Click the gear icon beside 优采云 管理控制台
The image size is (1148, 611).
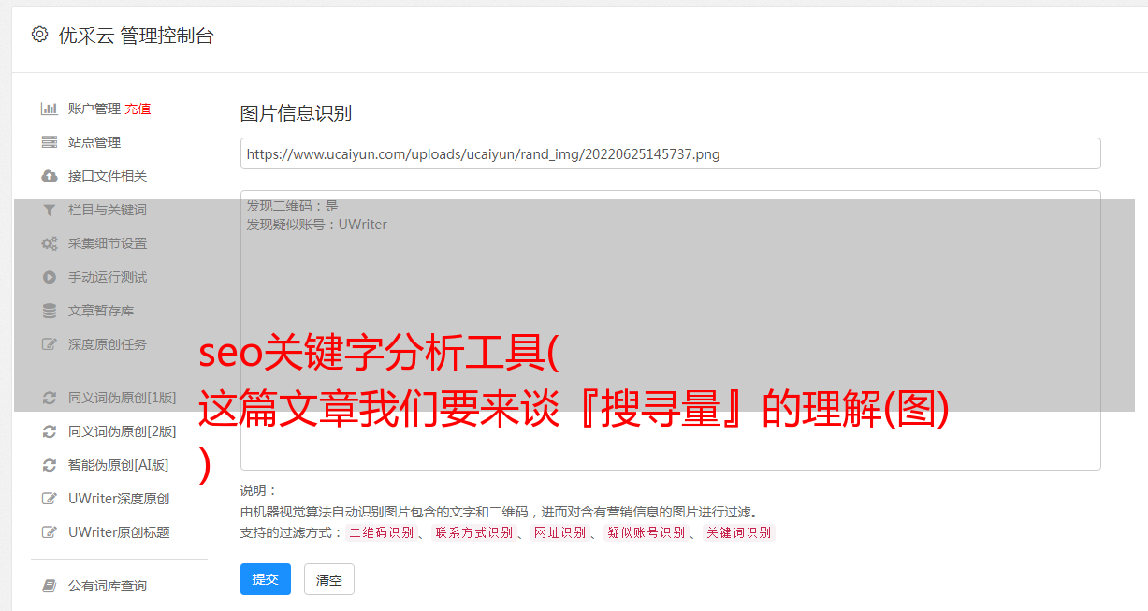[x=39, y=35]
